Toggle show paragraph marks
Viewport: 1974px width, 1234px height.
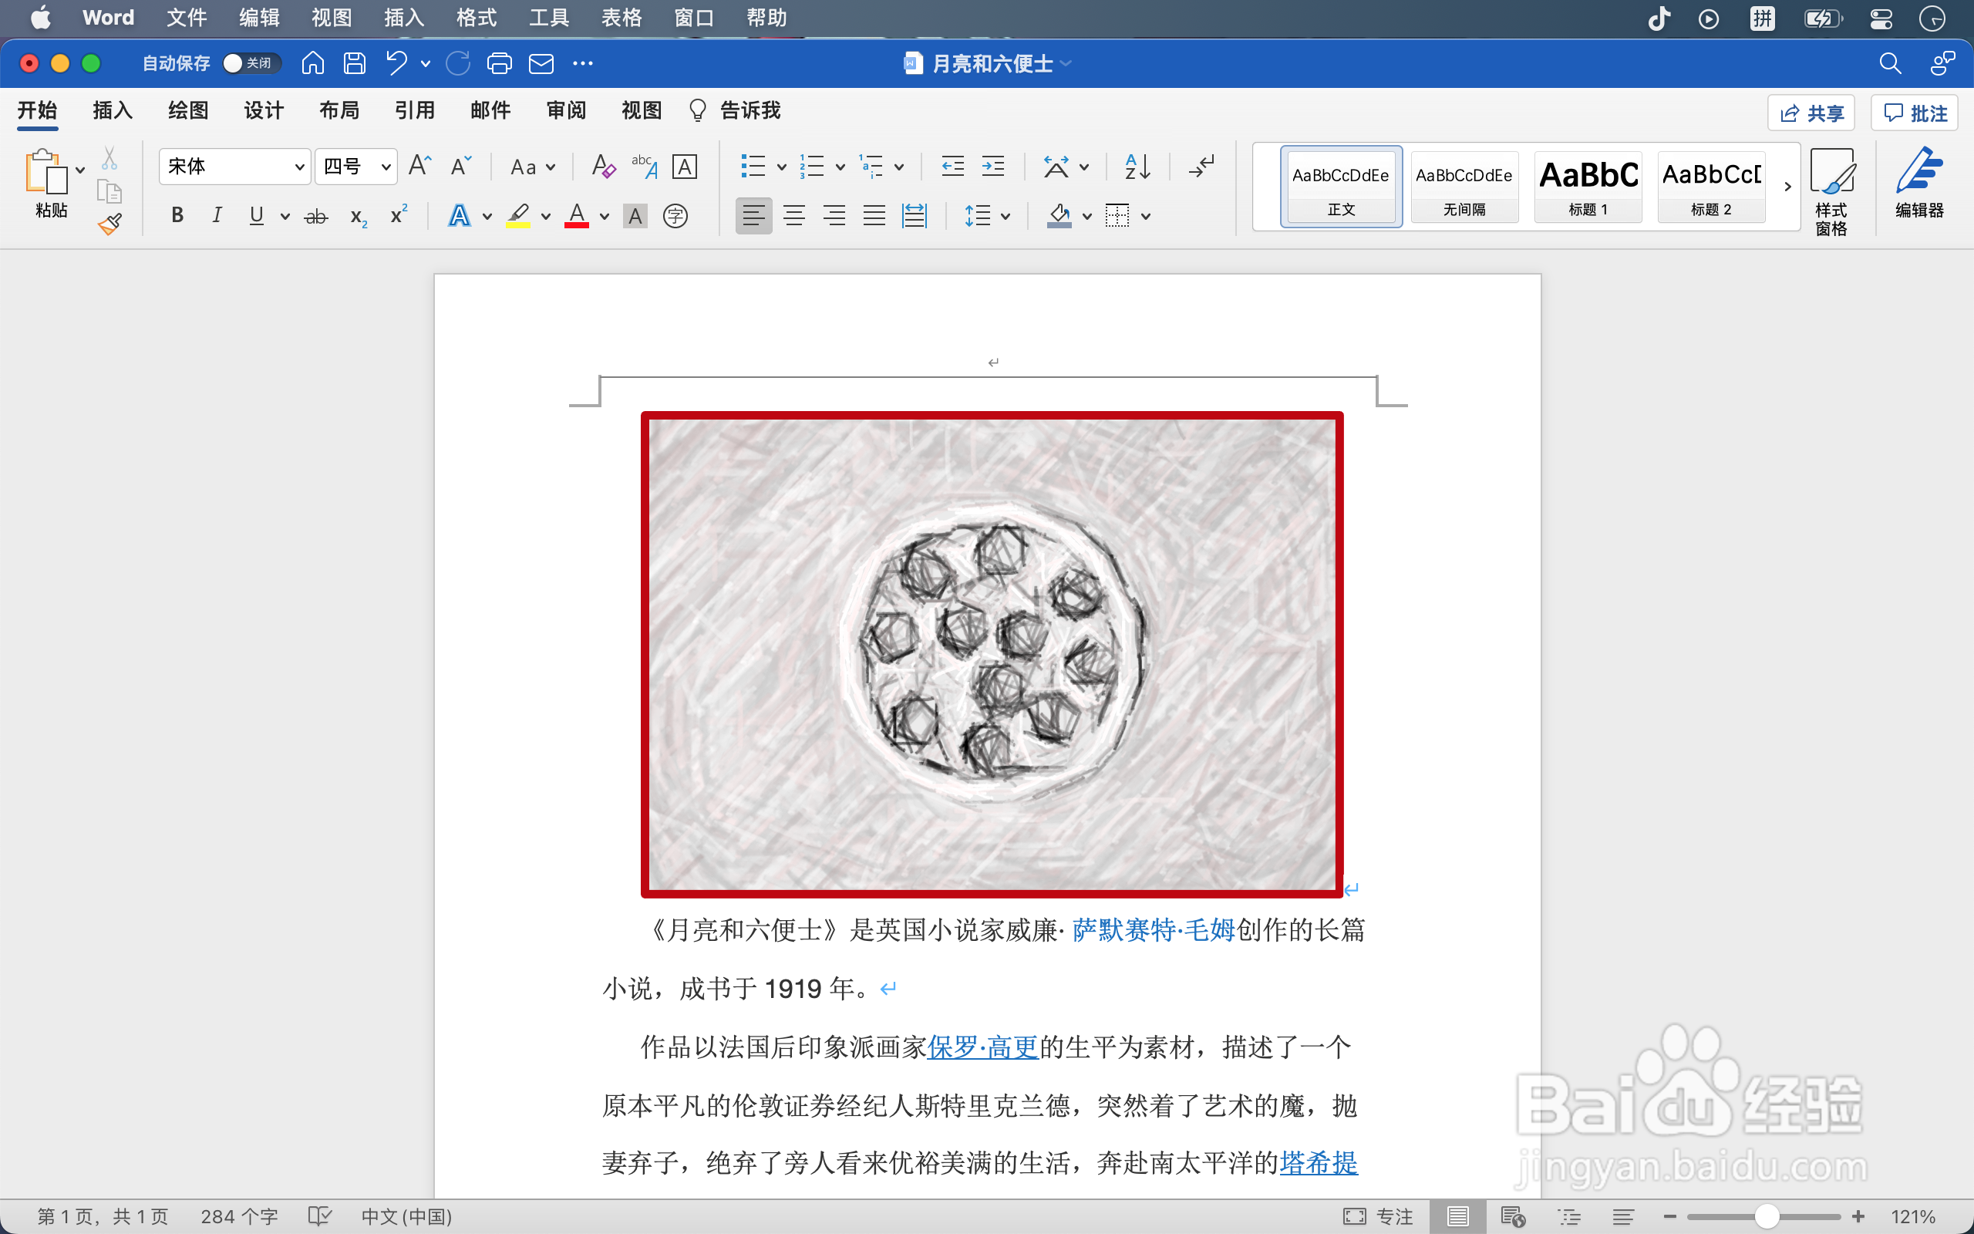(x=1201, y=167)
